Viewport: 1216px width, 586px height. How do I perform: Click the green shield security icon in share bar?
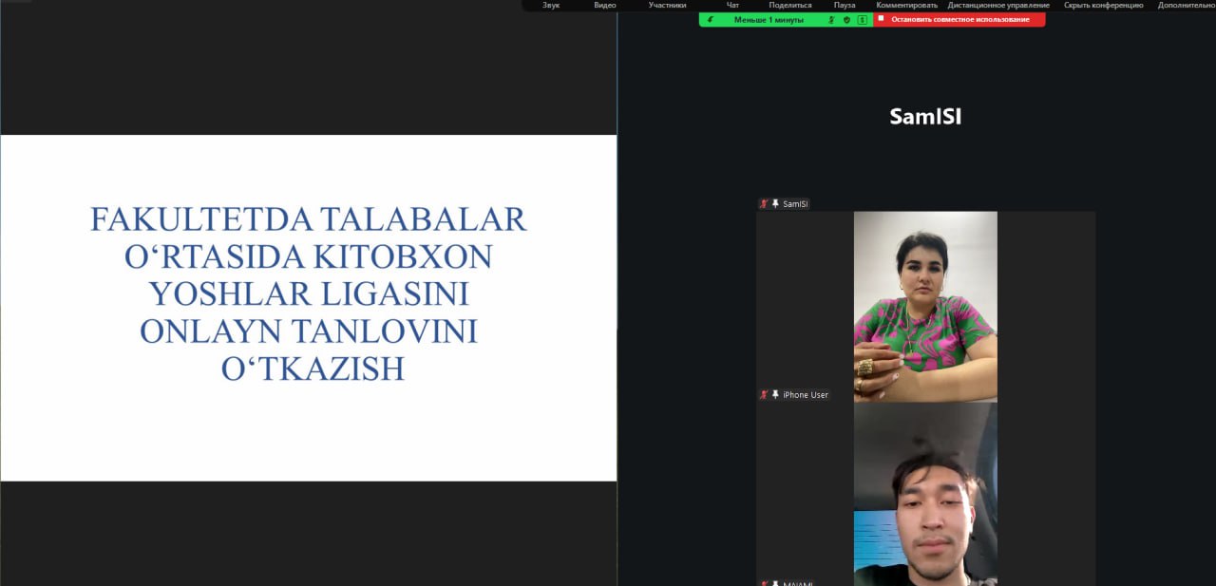coord(845,20)
